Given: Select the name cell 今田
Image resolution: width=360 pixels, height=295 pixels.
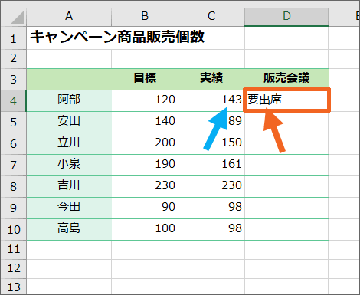Looking at the screenshot, I should point(69,208).
